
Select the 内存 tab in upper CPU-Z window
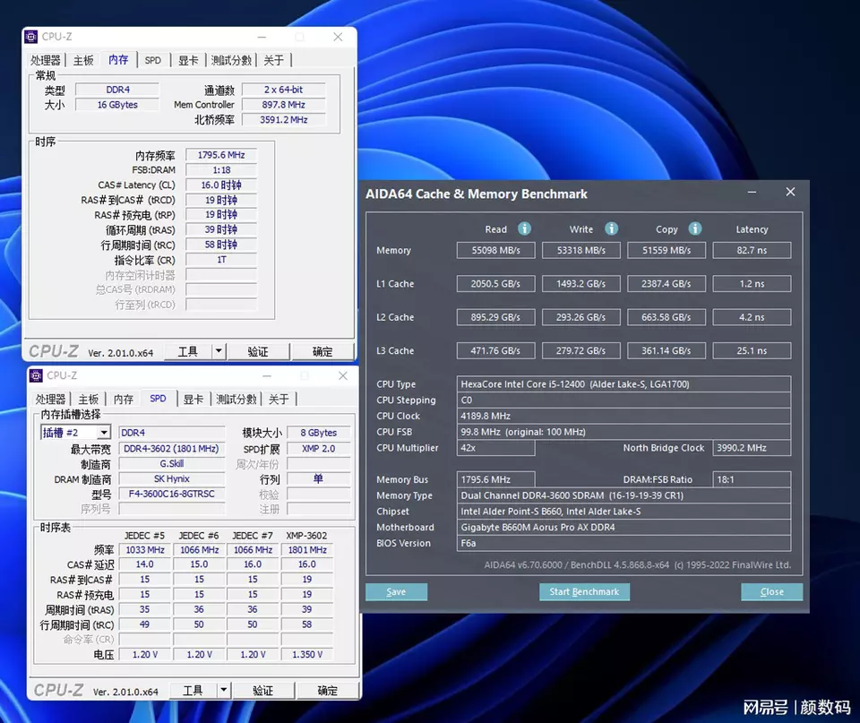pos(118,59)
